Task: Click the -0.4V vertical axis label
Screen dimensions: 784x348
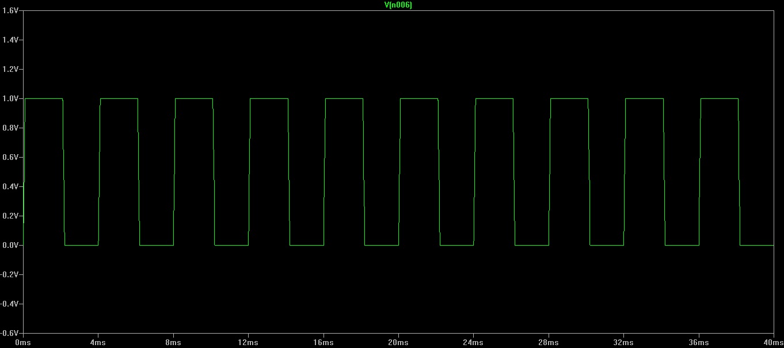Action: click(9, 304)
